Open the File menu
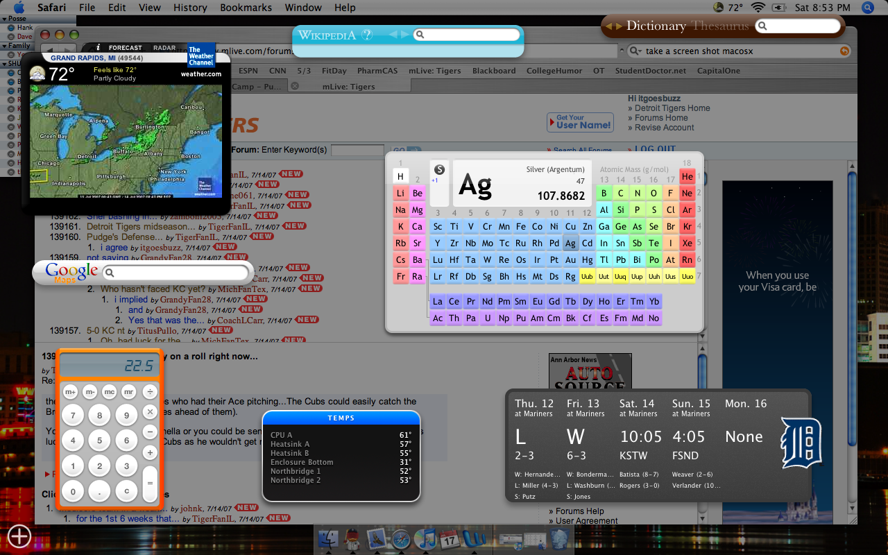888x555 pixels. click(87, 8)
